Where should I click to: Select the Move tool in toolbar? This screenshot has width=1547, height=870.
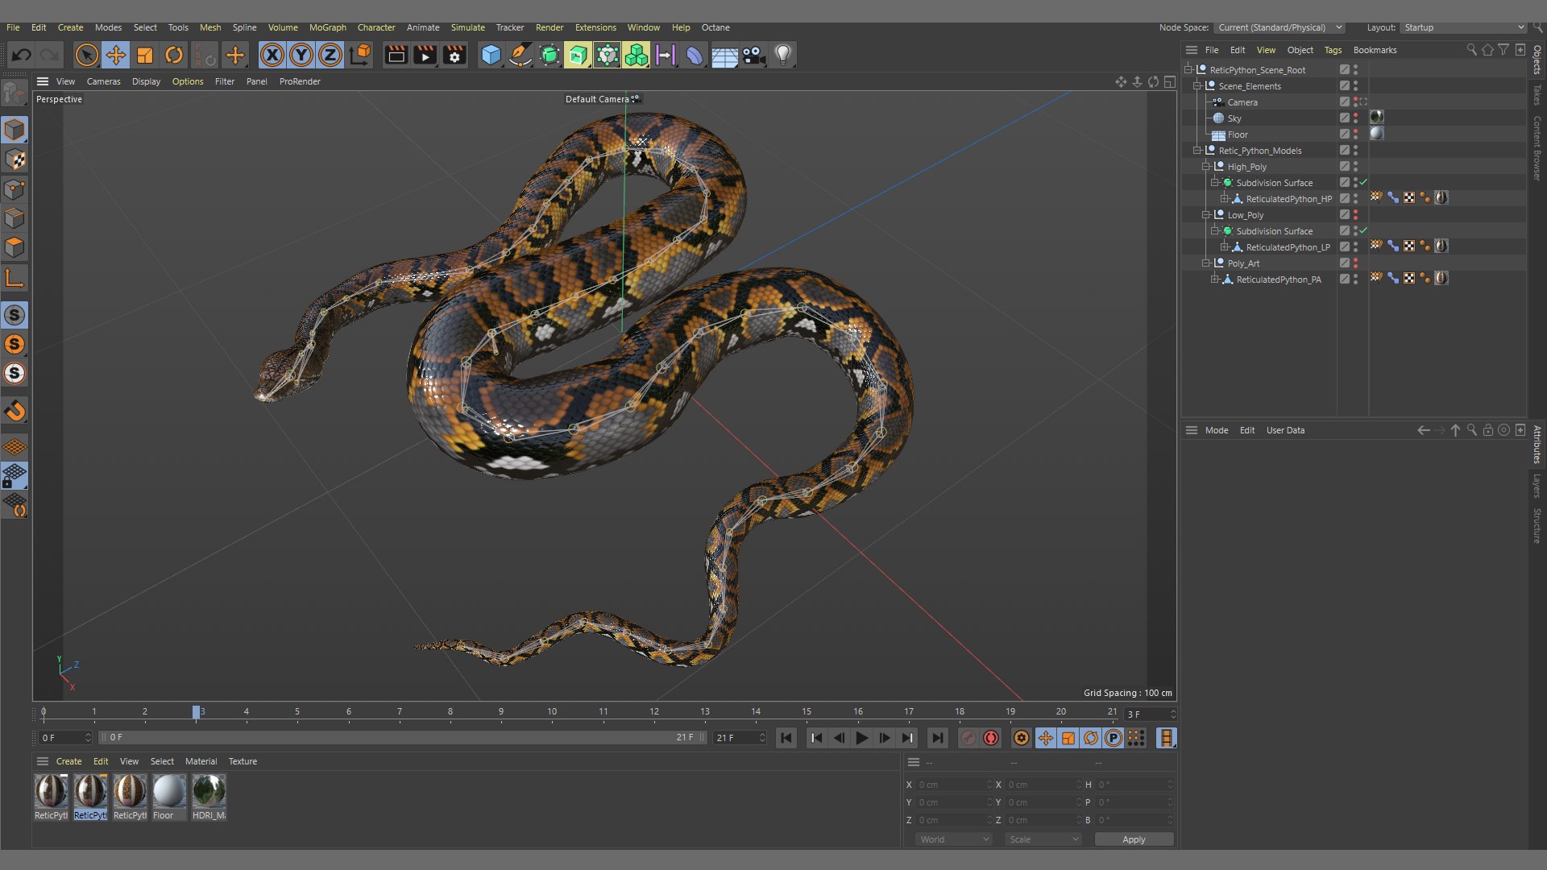tap(115, 55)
